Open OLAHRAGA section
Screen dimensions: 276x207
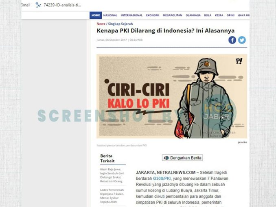coord(193,15)
